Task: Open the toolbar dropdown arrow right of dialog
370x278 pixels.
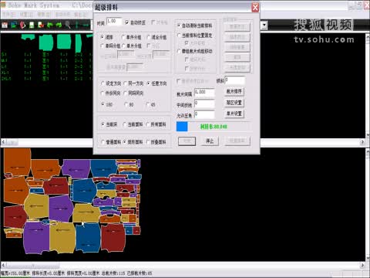Action: coord(264,25)
